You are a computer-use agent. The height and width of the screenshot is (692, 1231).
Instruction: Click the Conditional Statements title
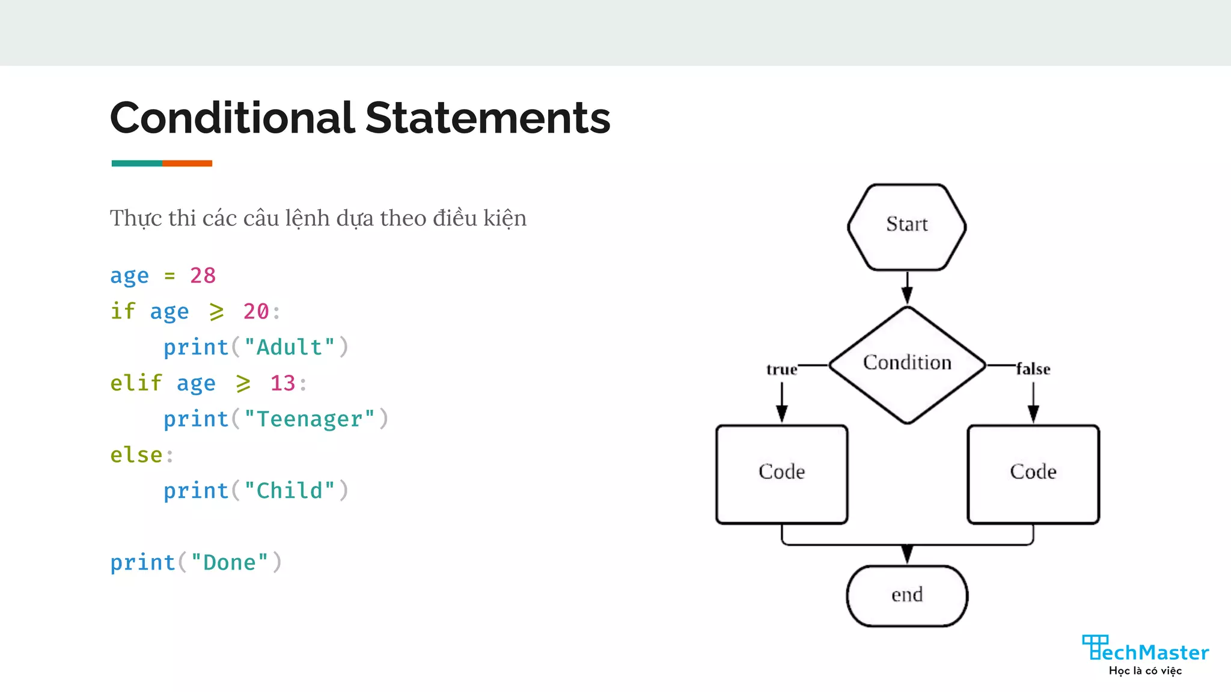(359, 118)
